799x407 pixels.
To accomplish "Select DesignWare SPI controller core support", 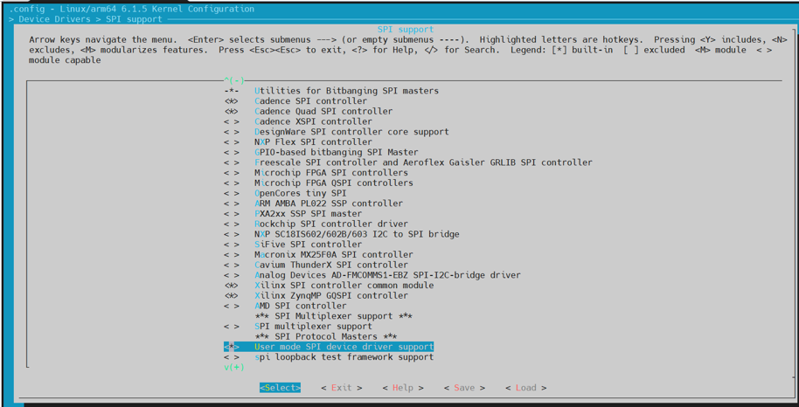I will (351, 132).
